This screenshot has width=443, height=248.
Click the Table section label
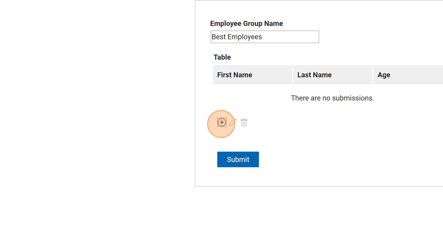[222, 57]
